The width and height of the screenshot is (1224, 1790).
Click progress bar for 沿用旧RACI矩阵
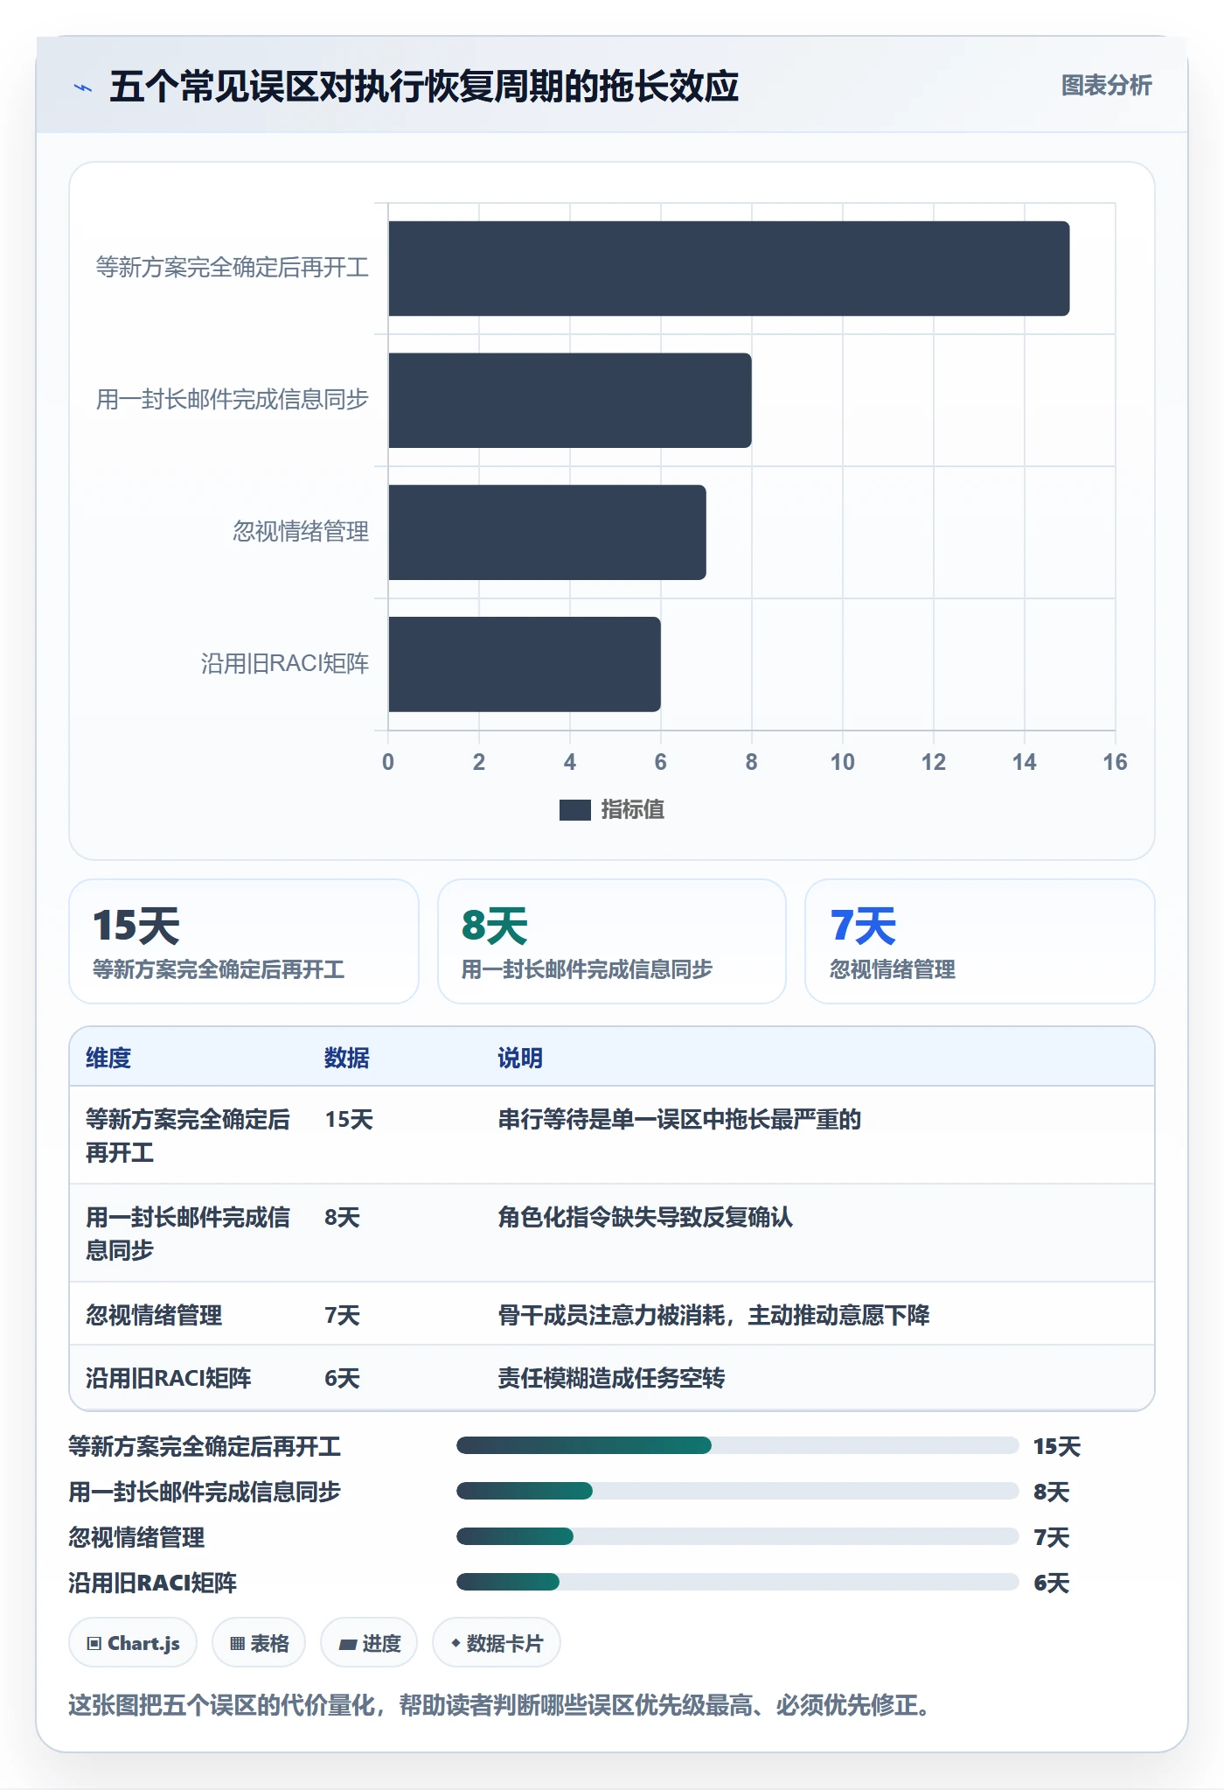[x=738, y=1582]
